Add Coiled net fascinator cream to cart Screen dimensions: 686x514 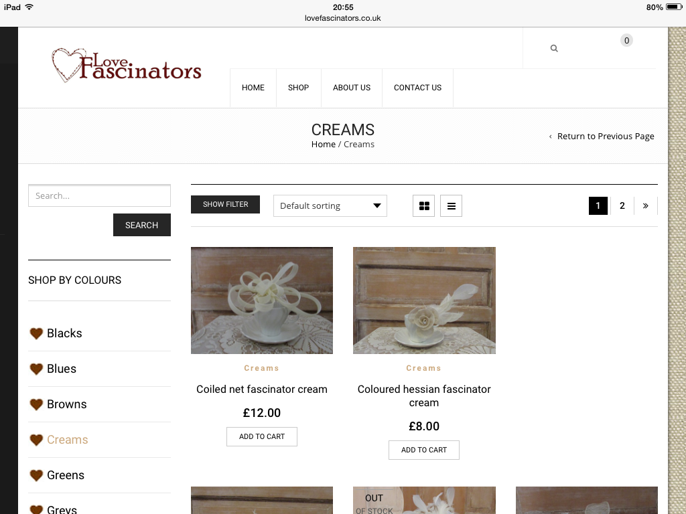click(262, 436)
